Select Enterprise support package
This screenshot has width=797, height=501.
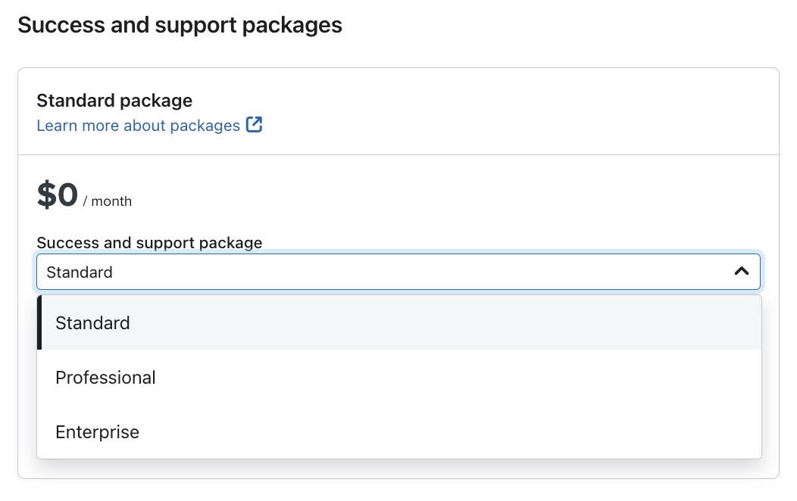97,431
